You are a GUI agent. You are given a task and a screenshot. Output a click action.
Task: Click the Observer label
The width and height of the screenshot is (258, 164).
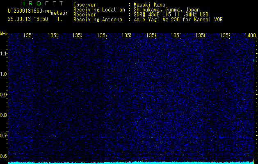(x=85, y=5)
